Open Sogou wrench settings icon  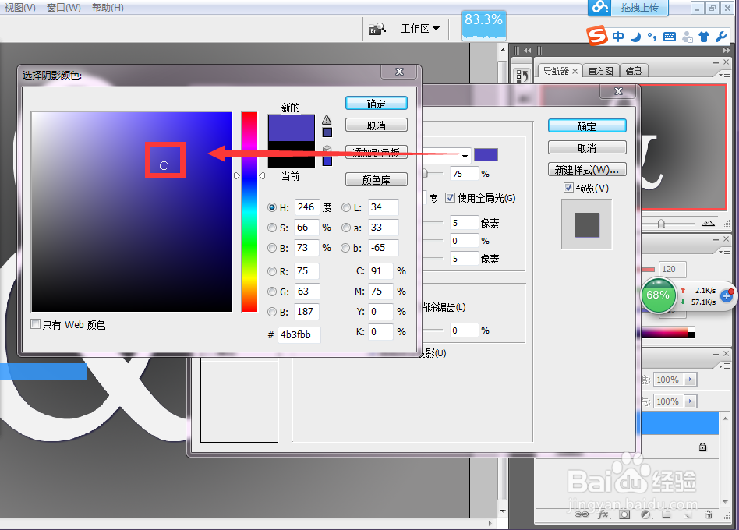click(x=720, y=37)
